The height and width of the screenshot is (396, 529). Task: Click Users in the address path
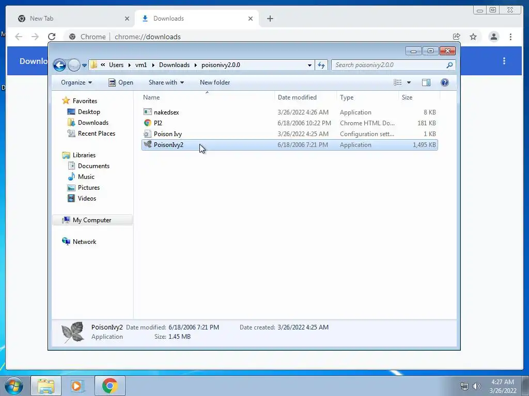pyautogui.click(x=116, y=64)
